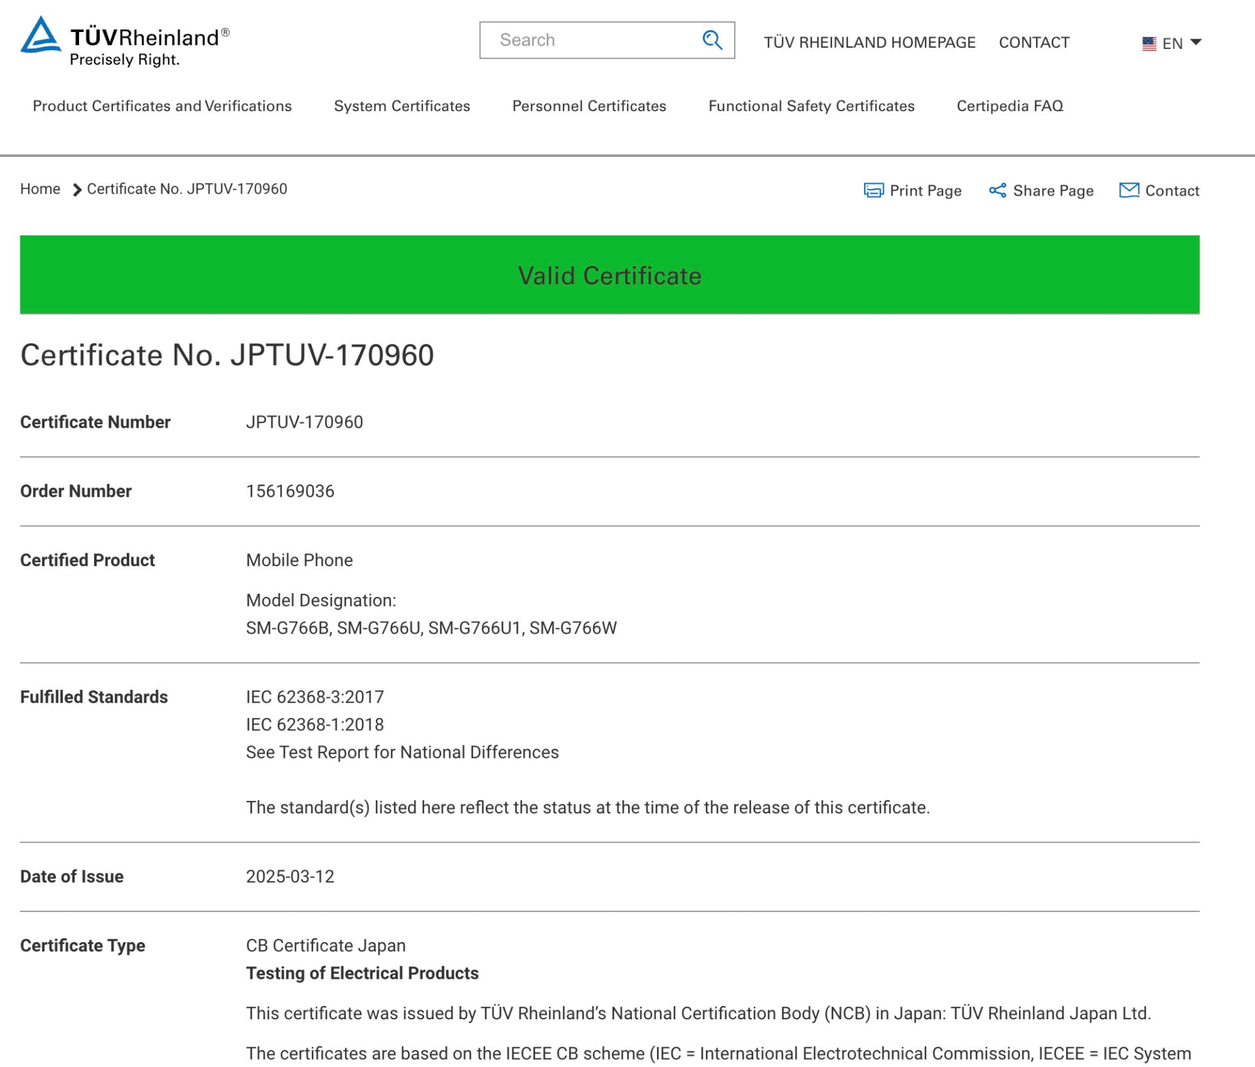This screenshot has width=1255, height=1067.
Task: Click the TÜV Rheinland triangle logo
Action: 41,35
